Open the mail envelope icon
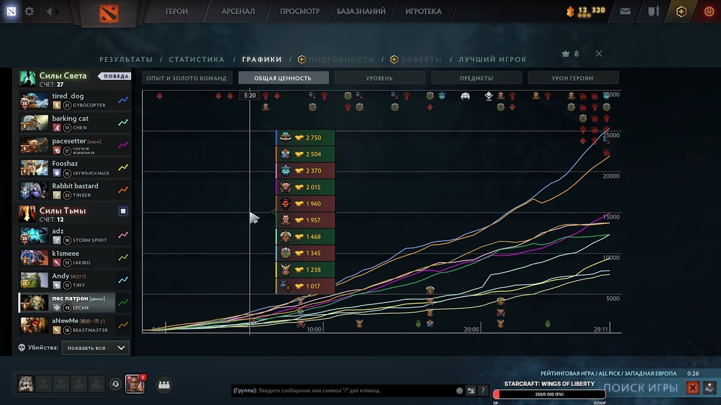The height and width of the screenshot is (405, 721). click(625, 11)
